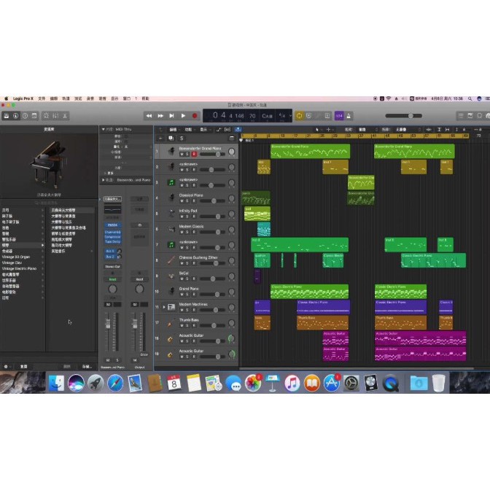Viewport: 490px width, 490px height.
Task: Click the Modern Classic track icon
Action: (171, 230)
